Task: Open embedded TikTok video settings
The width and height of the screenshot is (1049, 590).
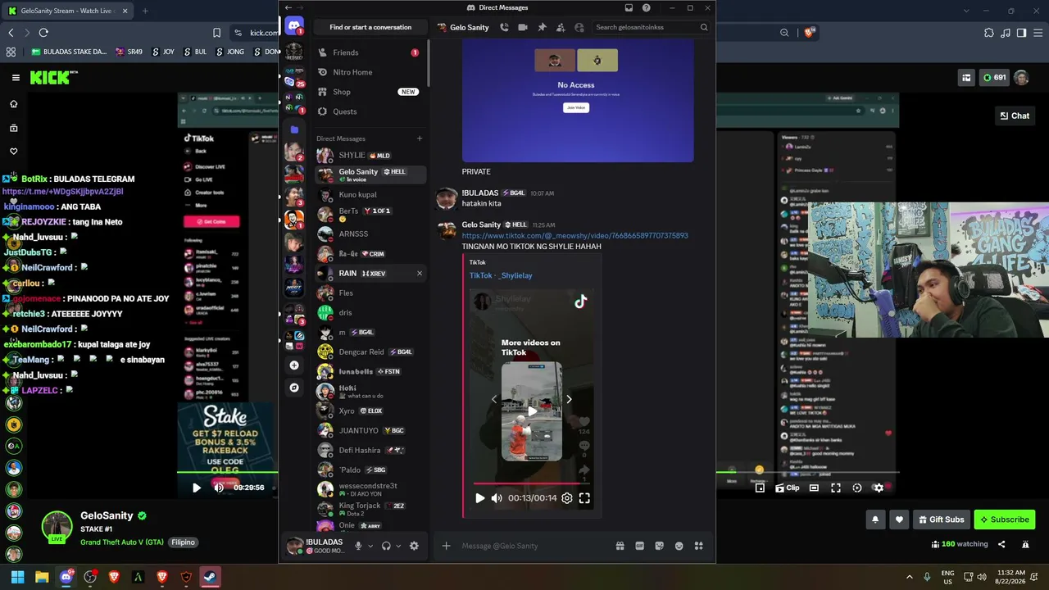Action: point(566,497)
